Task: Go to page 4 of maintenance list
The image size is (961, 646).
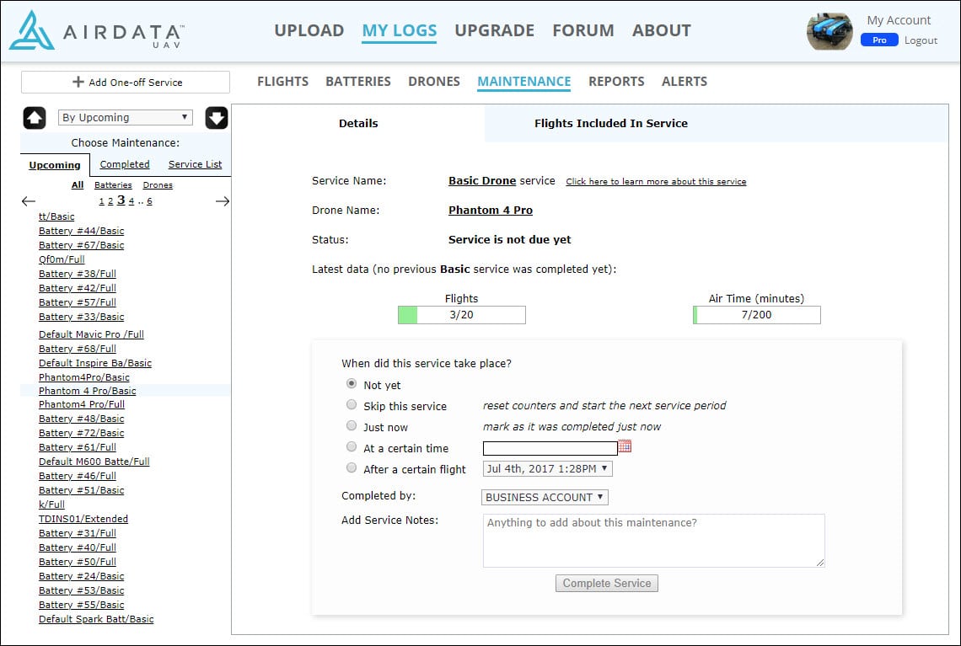Action: 132,201
